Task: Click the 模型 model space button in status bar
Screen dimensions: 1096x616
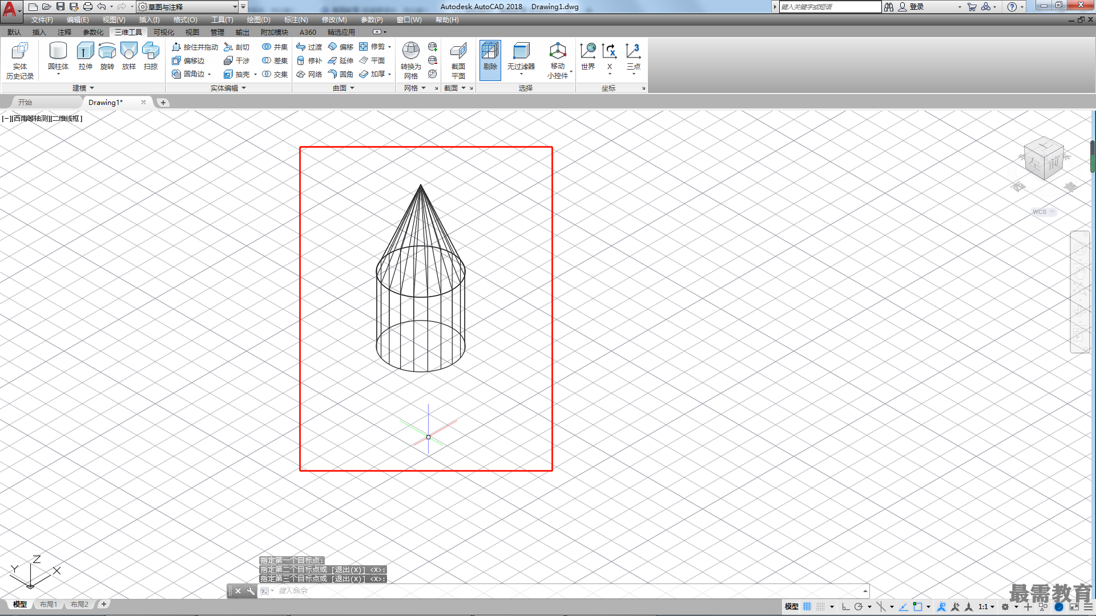Action: coord(791,607)
